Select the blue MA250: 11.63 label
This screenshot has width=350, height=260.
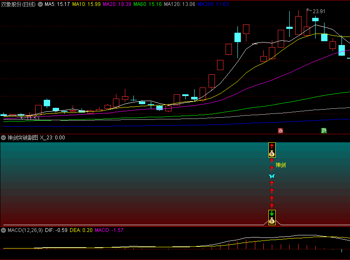[x=213, y=4]
